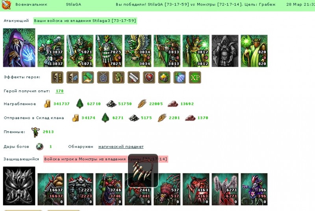The image size is (315, 211).
Task: Click the green scepter and hand effect
Action: click(88, 77)
